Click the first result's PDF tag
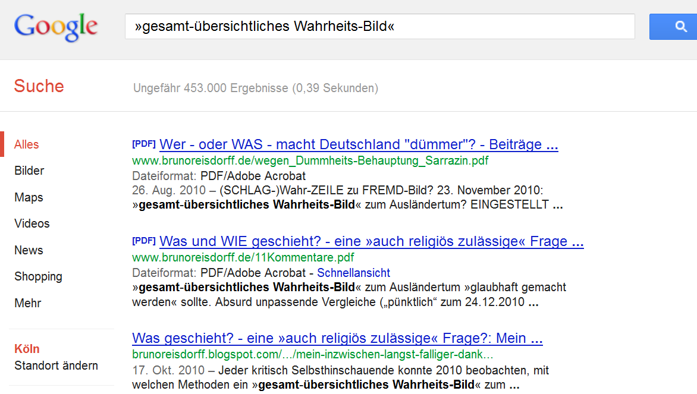The width and height of the screenshot is (697, 394). click(x=143, y=144)
